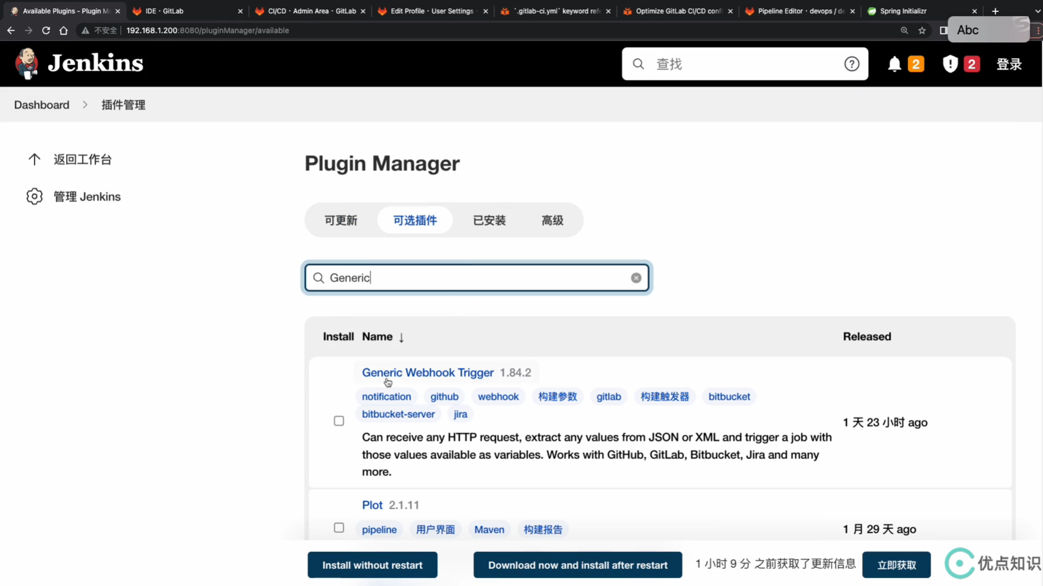Click the Jenkins butler logo icon
The height and width of the screenshot is (586, 1043).
(27, 63)
